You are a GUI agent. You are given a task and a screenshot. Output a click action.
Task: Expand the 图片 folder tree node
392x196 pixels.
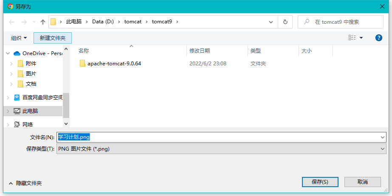pos(11,74)
